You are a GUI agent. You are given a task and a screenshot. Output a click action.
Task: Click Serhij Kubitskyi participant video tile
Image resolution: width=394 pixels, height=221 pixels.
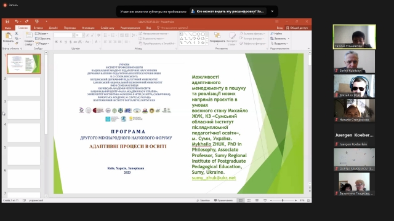(x=354, y=61)
